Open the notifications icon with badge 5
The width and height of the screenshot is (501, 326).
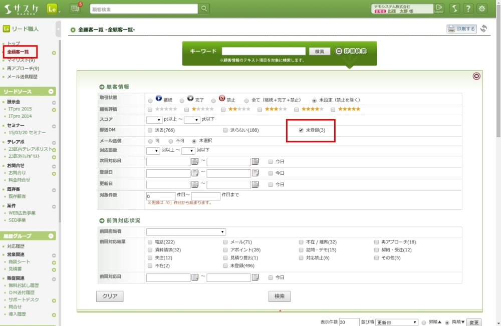pos(75,9)
